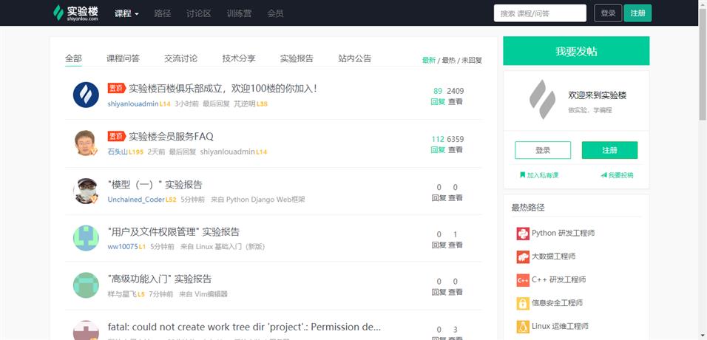The height and width of the screenshot is (340, 707).
Task: Open 讨论区 in top navigation
Action: (198, 13)
